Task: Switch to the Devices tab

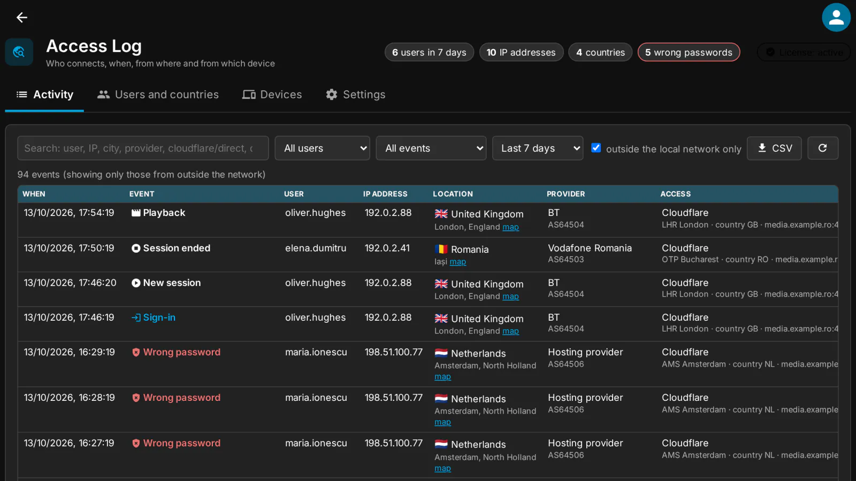Action: coord(272,95)
